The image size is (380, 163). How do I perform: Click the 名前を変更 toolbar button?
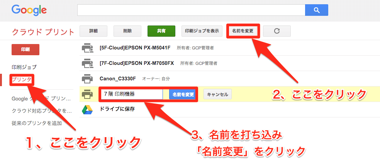click(x=243, y=31)
